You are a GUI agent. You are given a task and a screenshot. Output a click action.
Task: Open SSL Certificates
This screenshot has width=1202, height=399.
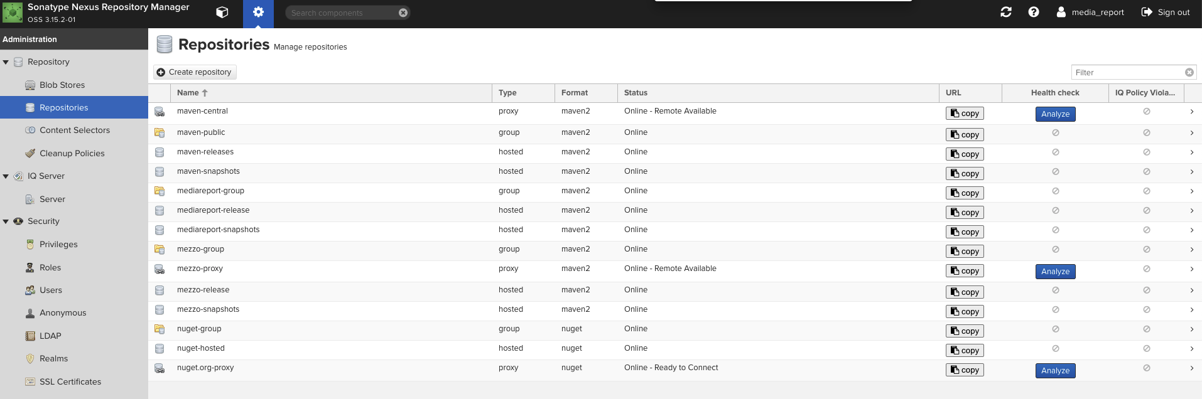click(70, 381)
